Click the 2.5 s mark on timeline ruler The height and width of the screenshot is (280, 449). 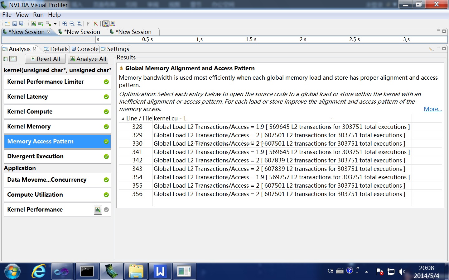[355, 40]
